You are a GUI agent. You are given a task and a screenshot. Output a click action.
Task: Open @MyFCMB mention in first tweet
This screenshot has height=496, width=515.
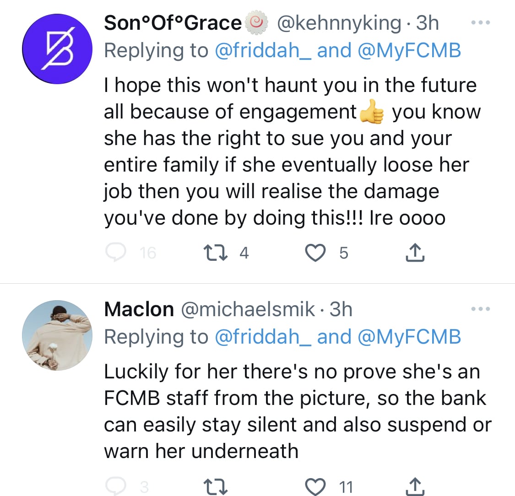408,51
